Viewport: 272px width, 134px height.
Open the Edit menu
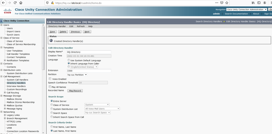point(71,26)
